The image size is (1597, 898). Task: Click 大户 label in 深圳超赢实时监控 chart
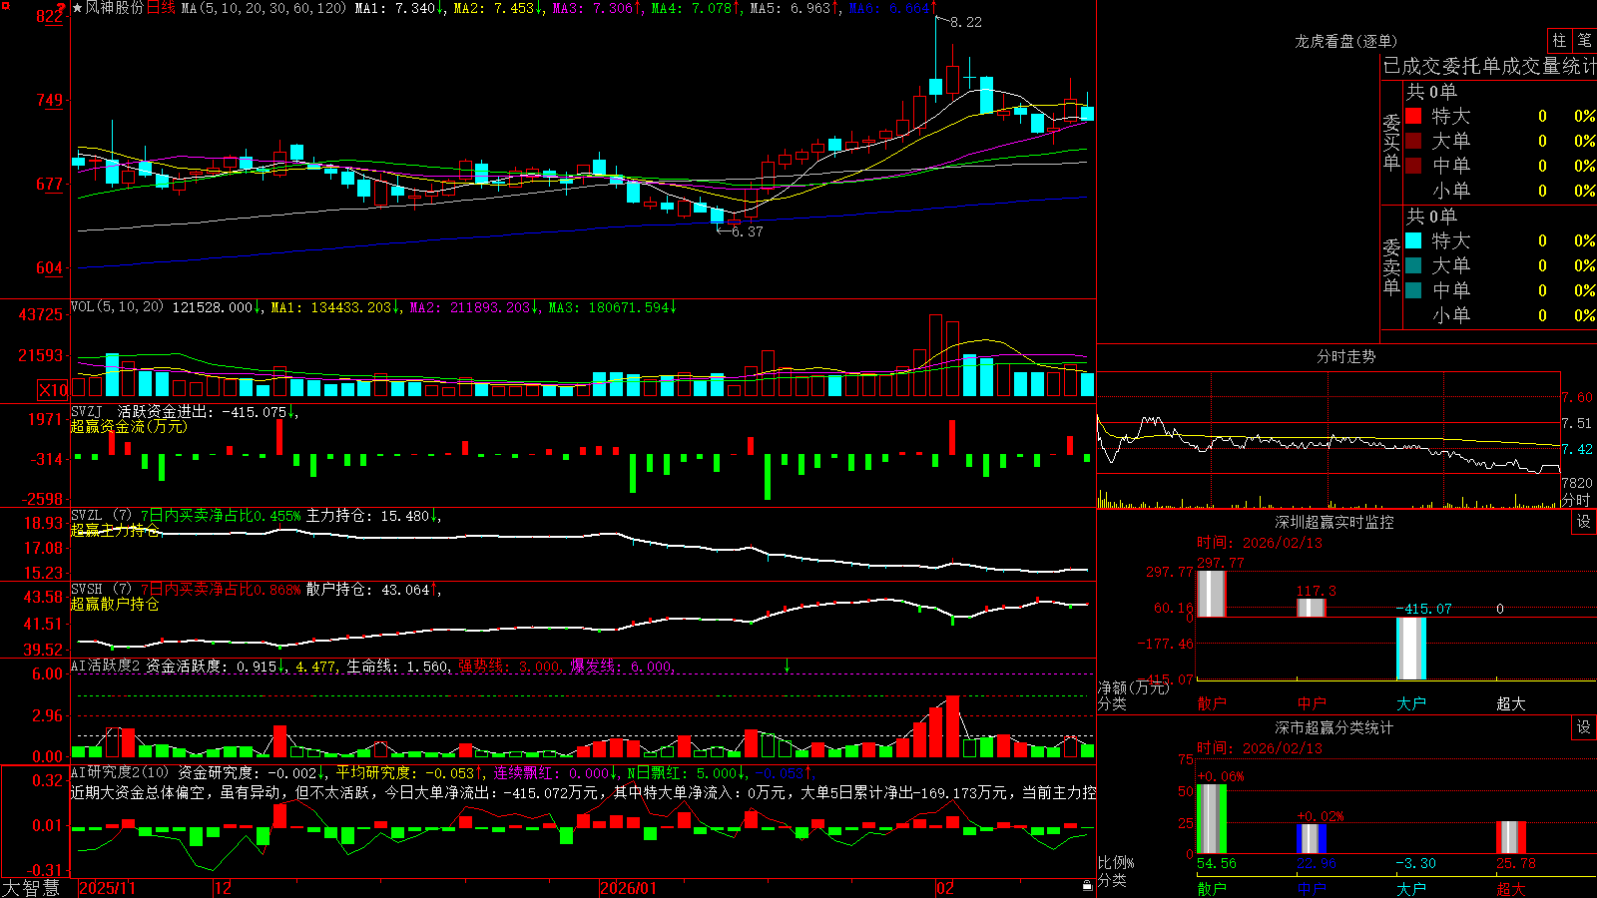coord(1411,703)
